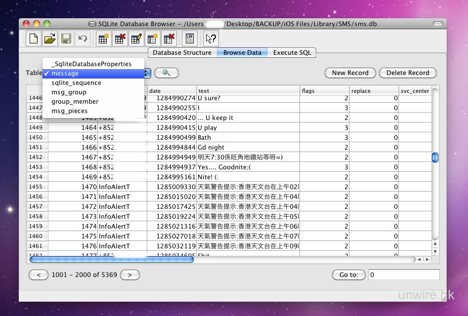Click the Modify Table pencil icon

tap(136, 39)
